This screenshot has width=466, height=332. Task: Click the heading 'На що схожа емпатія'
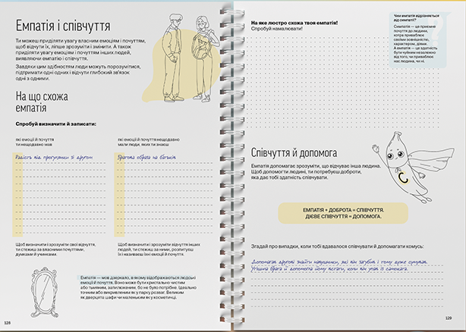tap(42, 102)
